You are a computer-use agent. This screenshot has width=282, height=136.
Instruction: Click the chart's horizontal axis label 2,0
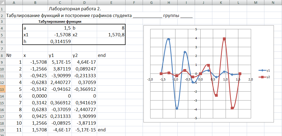coord(250,79)
